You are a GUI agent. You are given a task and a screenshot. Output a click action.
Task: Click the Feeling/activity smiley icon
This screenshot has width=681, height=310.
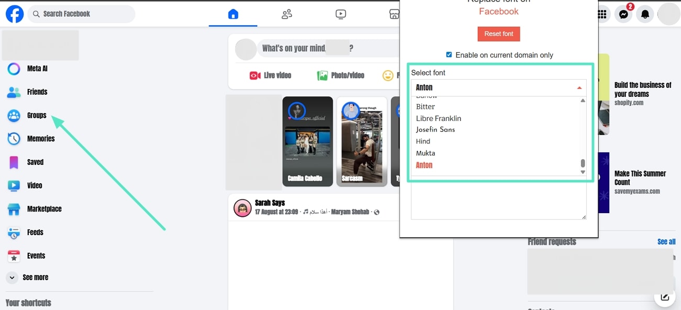click(388, 76)
